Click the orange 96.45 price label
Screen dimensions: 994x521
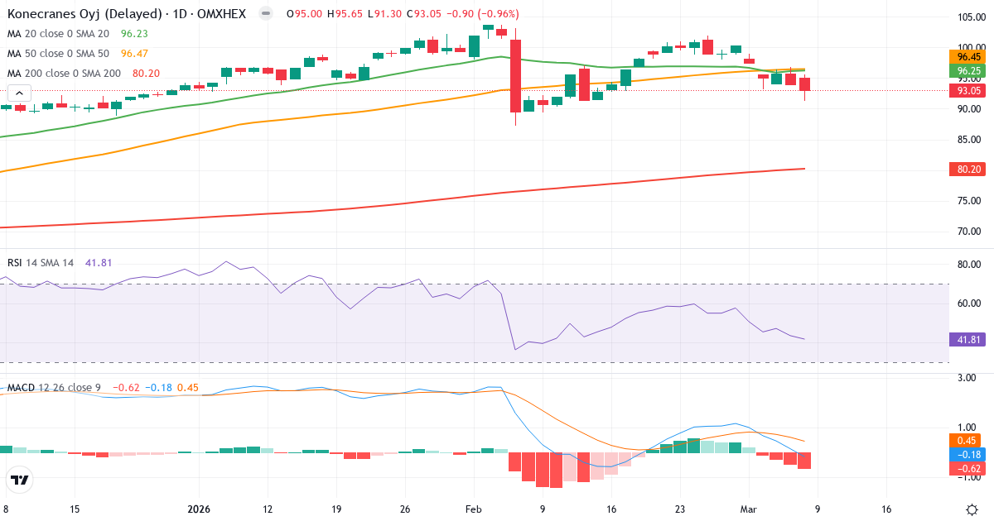click(967, 57)
